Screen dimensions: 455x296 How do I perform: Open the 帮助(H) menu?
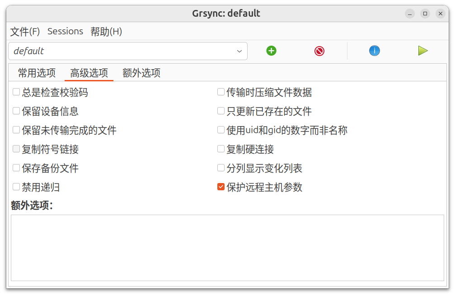pos(106,31)
